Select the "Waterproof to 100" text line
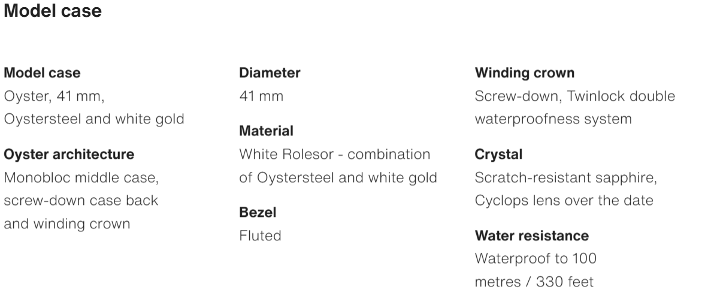 coord(535,258)
